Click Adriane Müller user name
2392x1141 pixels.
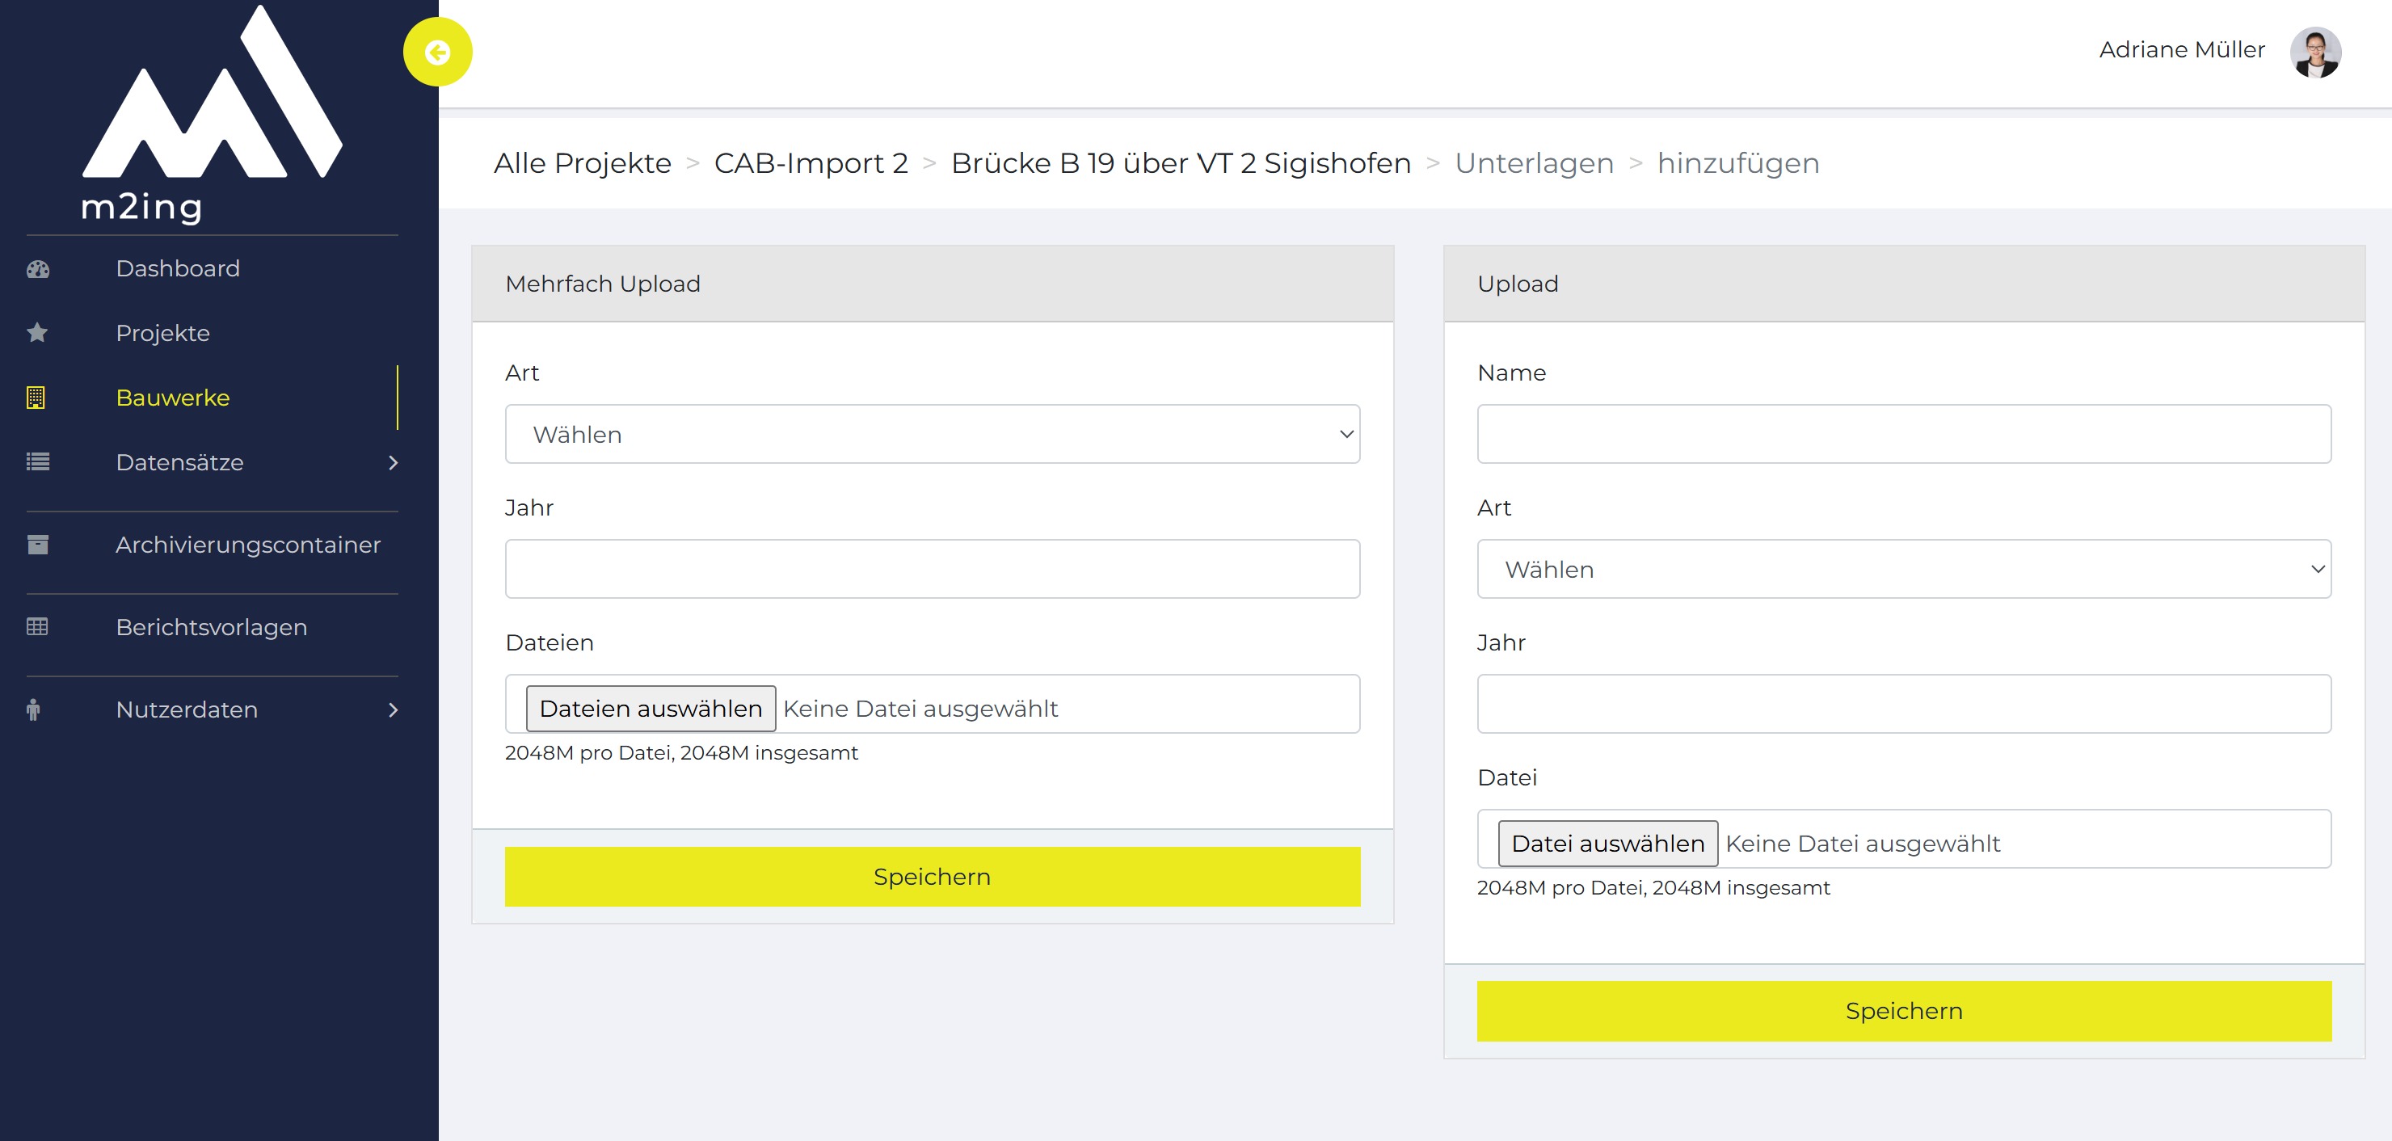[2181, 49]
